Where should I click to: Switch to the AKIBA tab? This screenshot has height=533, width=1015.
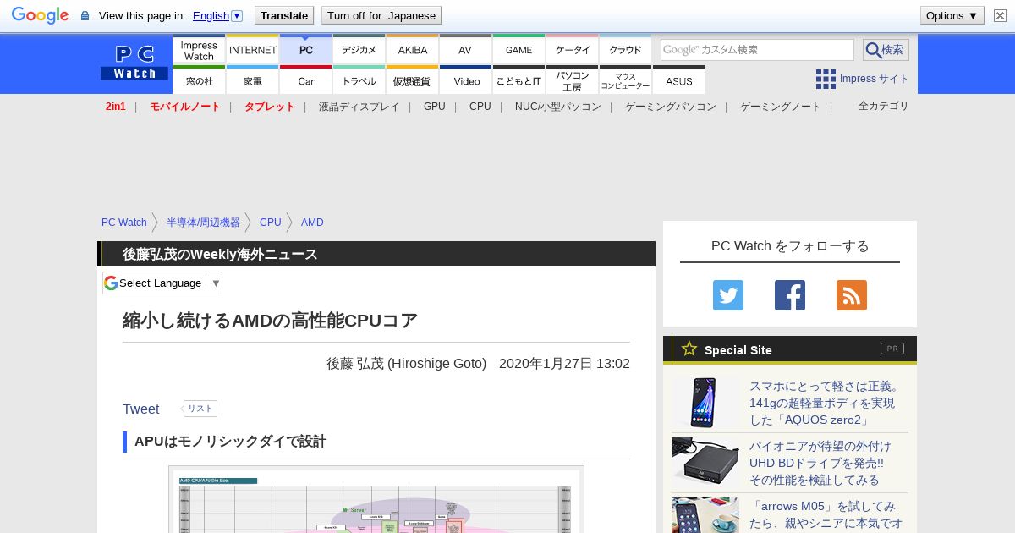point(413,50)
